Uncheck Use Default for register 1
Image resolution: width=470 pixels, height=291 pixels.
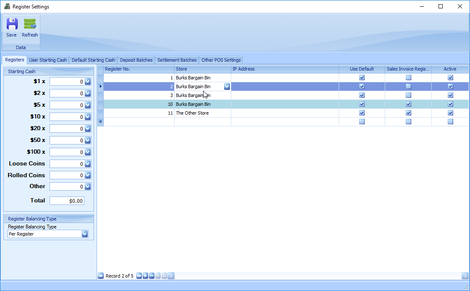click(x=362, y=78)
